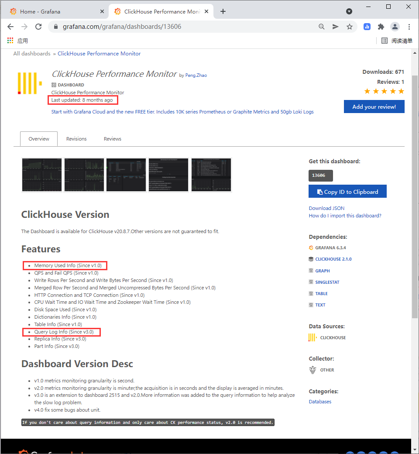Open a new tab with the plus button
Image resolution: width=419 pixels, height=454 pixels.
[x=223, y=12]
